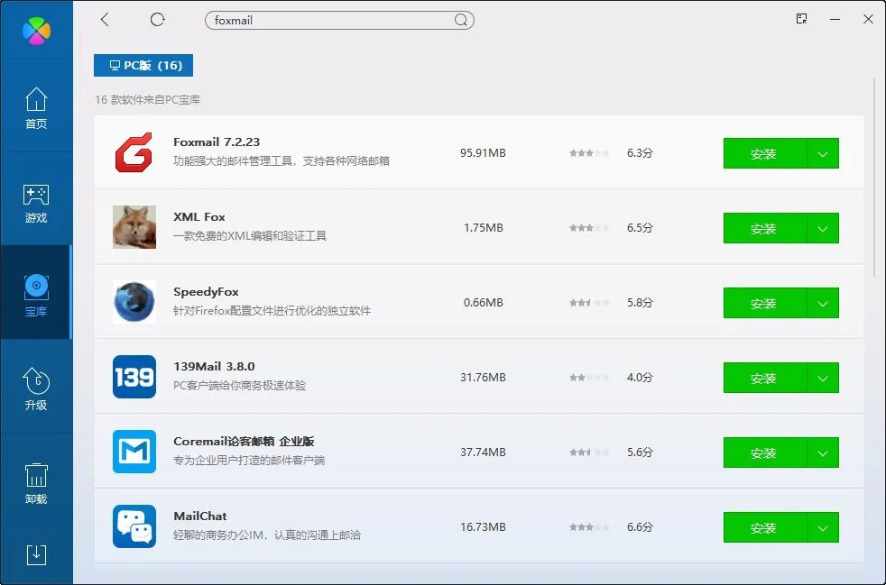This screenshot has width=886, height=585.
Task: Install SpeedyFox
Action: click(x=764, y=303)
